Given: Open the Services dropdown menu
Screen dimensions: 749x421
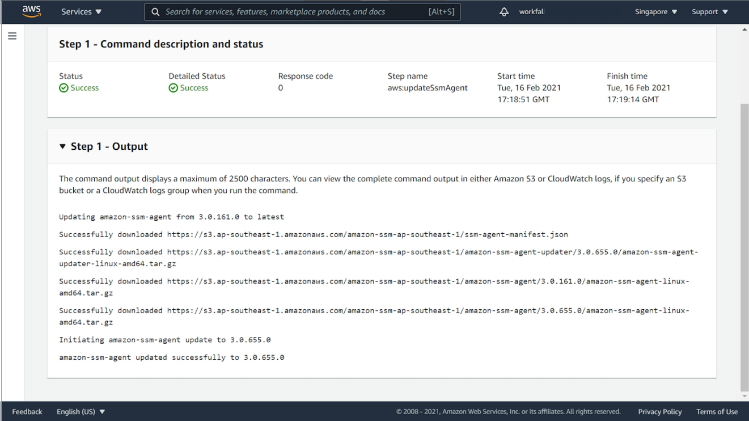Looking at the screenshot, I should coord(82,12).
